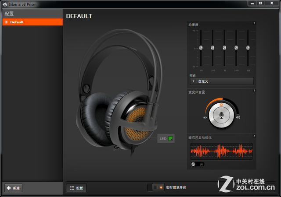
Task: Click the 麦克风音量 panel title
Action: pos(197,92)
